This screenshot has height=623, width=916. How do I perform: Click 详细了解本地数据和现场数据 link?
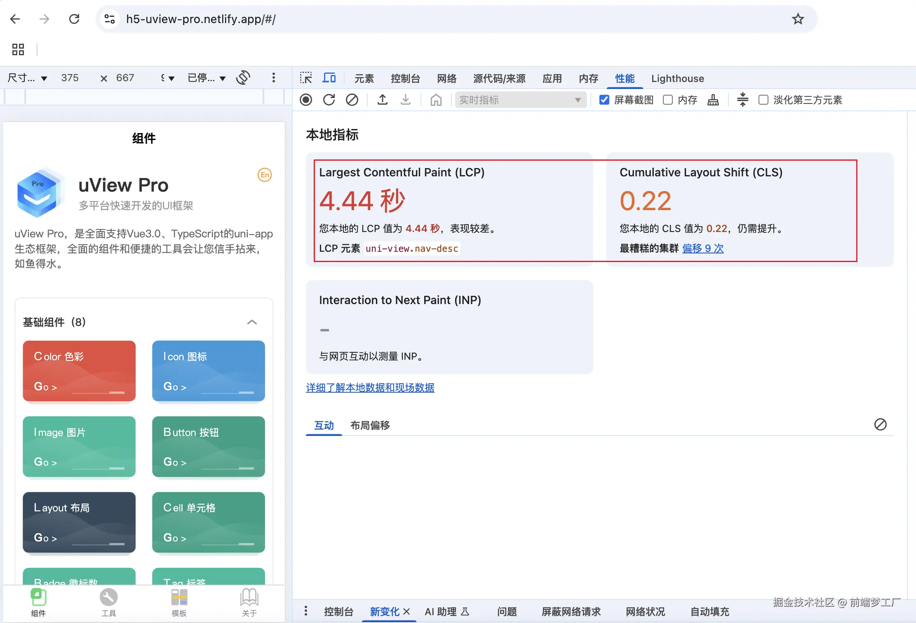pyautogui.click(x=370, y=388)
